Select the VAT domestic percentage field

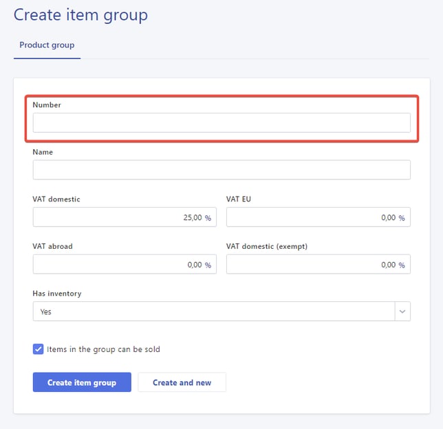(117, 217)
